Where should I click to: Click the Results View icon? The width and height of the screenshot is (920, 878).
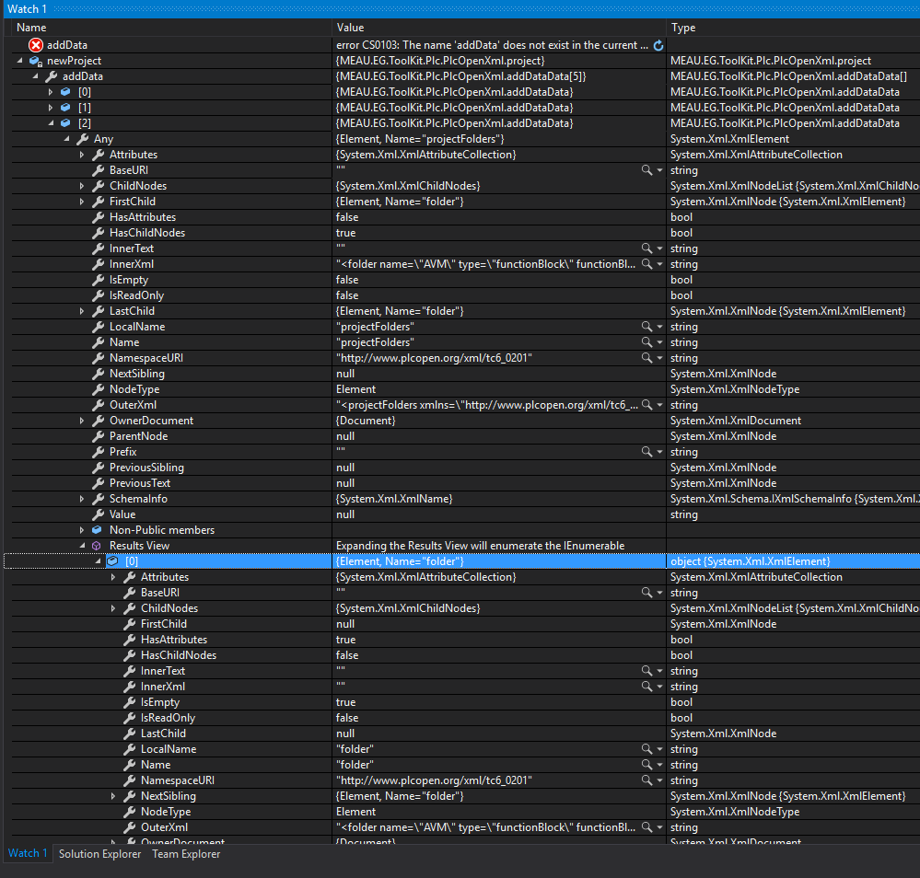pyautogui.click(x=96, y=545)
